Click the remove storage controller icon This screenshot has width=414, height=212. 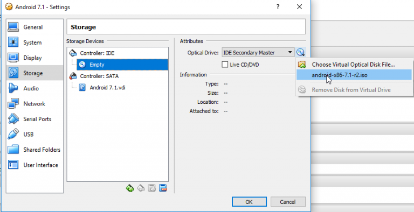click(141, 188)
